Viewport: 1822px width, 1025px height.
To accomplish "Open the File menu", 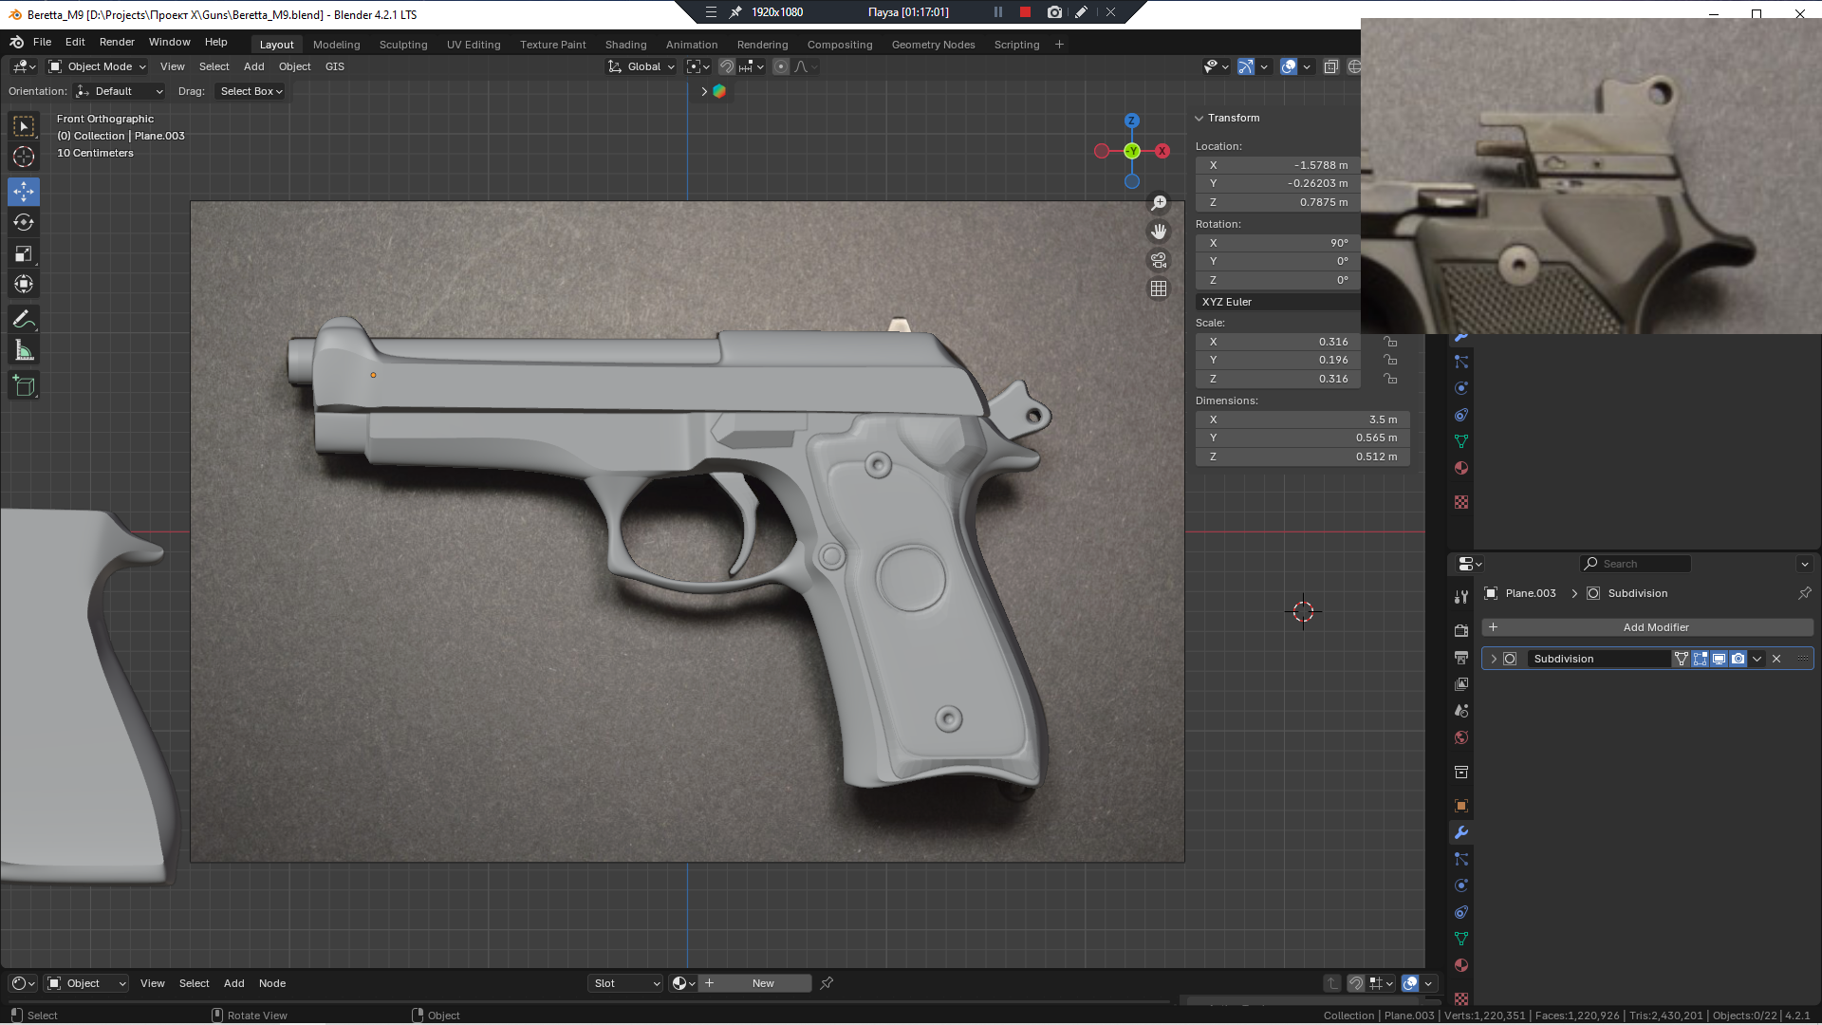I will 42,42.
